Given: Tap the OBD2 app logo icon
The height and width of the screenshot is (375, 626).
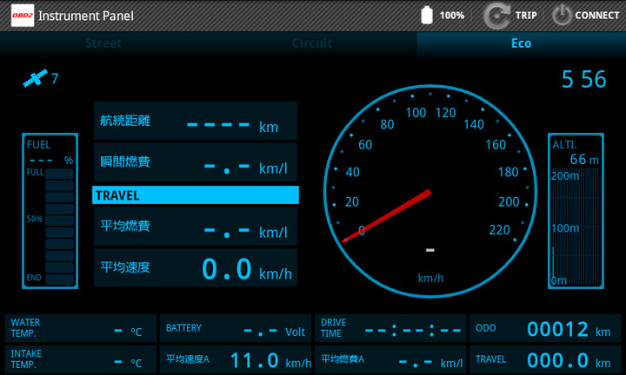Looking at the screenshot, I should [x=23, y=15].
